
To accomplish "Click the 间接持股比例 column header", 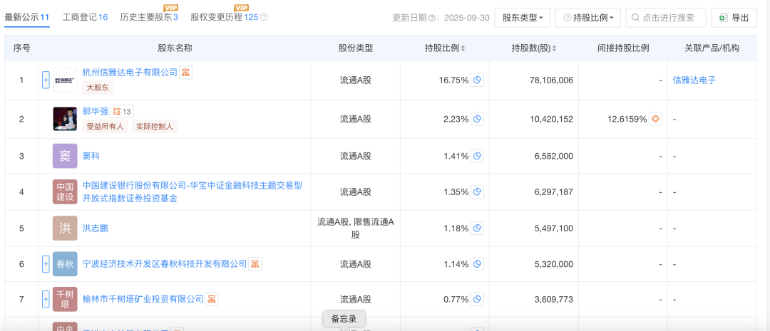I will tap(623, 48).
